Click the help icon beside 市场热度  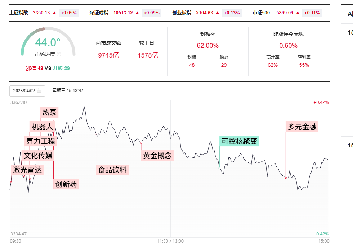(59, 55)
